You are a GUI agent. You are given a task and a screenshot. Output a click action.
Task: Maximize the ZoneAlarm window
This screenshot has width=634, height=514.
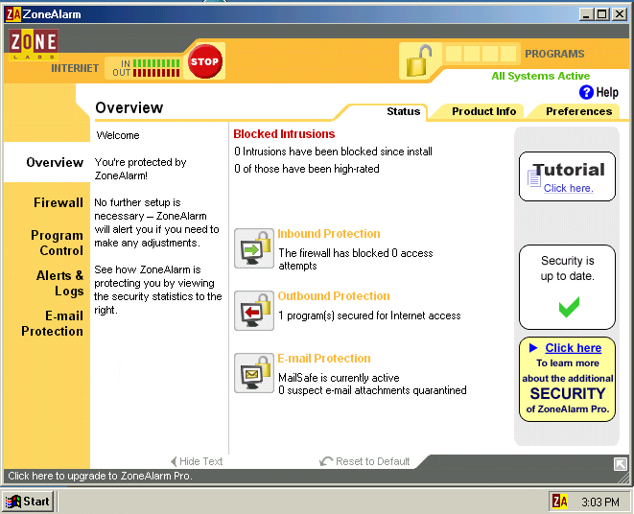[602, 14]
